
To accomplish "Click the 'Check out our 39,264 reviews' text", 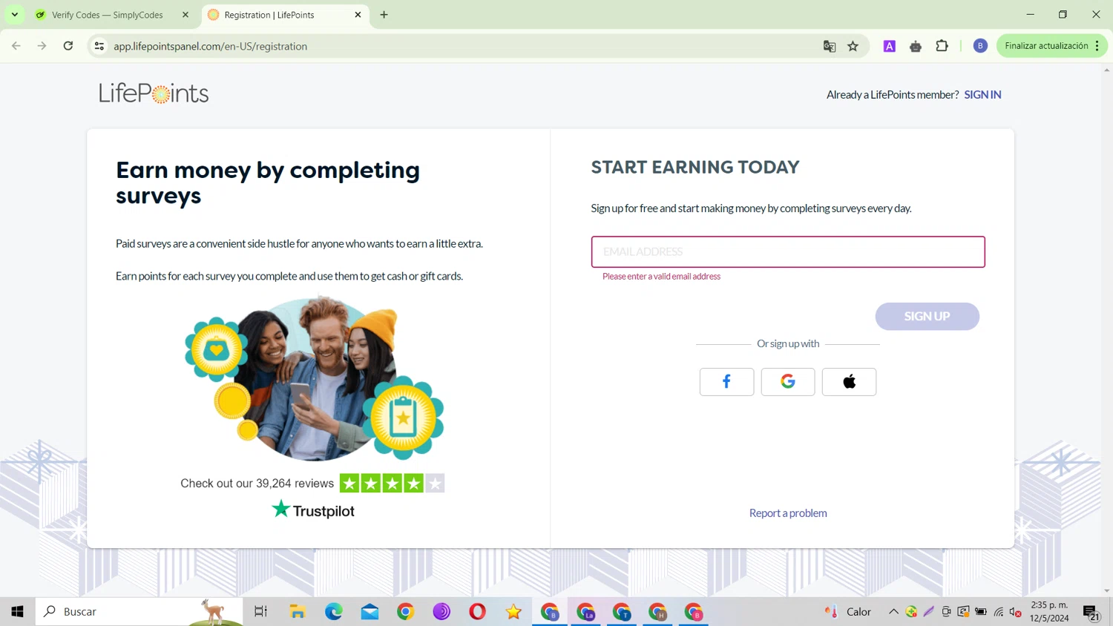I will [x=257, y=484].
